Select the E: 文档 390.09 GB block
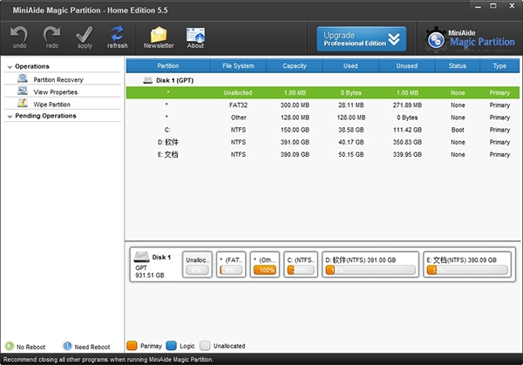The height and width of the screenshot is (365, 523). click(x=467, y=265)
